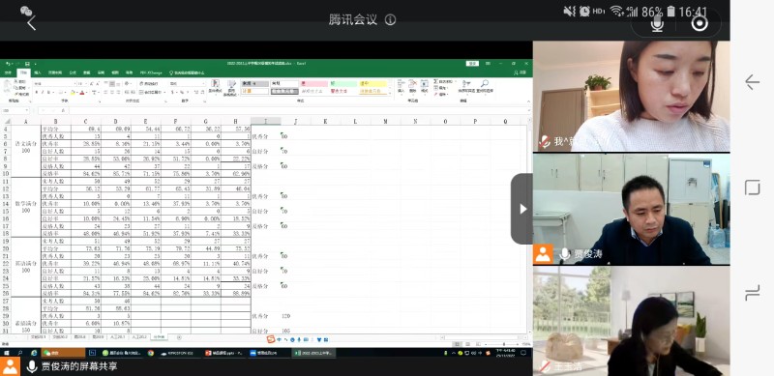Image resolution: width=774 pixels, height=376 pixels.
Task: Toggle the round record icon next to microphone
Action: click(x=699, y=23)
